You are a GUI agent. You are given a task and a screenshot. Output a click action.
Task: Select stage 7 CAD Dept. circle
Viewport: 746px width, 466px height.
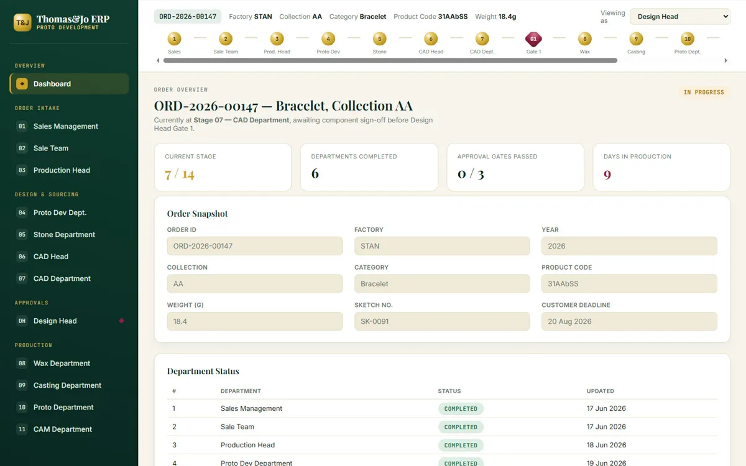click(482, 39)
